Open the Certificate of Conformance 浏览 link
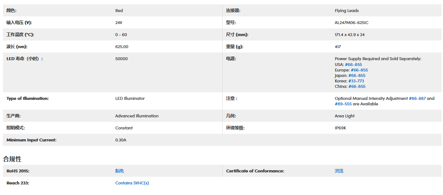 point(339,171)
